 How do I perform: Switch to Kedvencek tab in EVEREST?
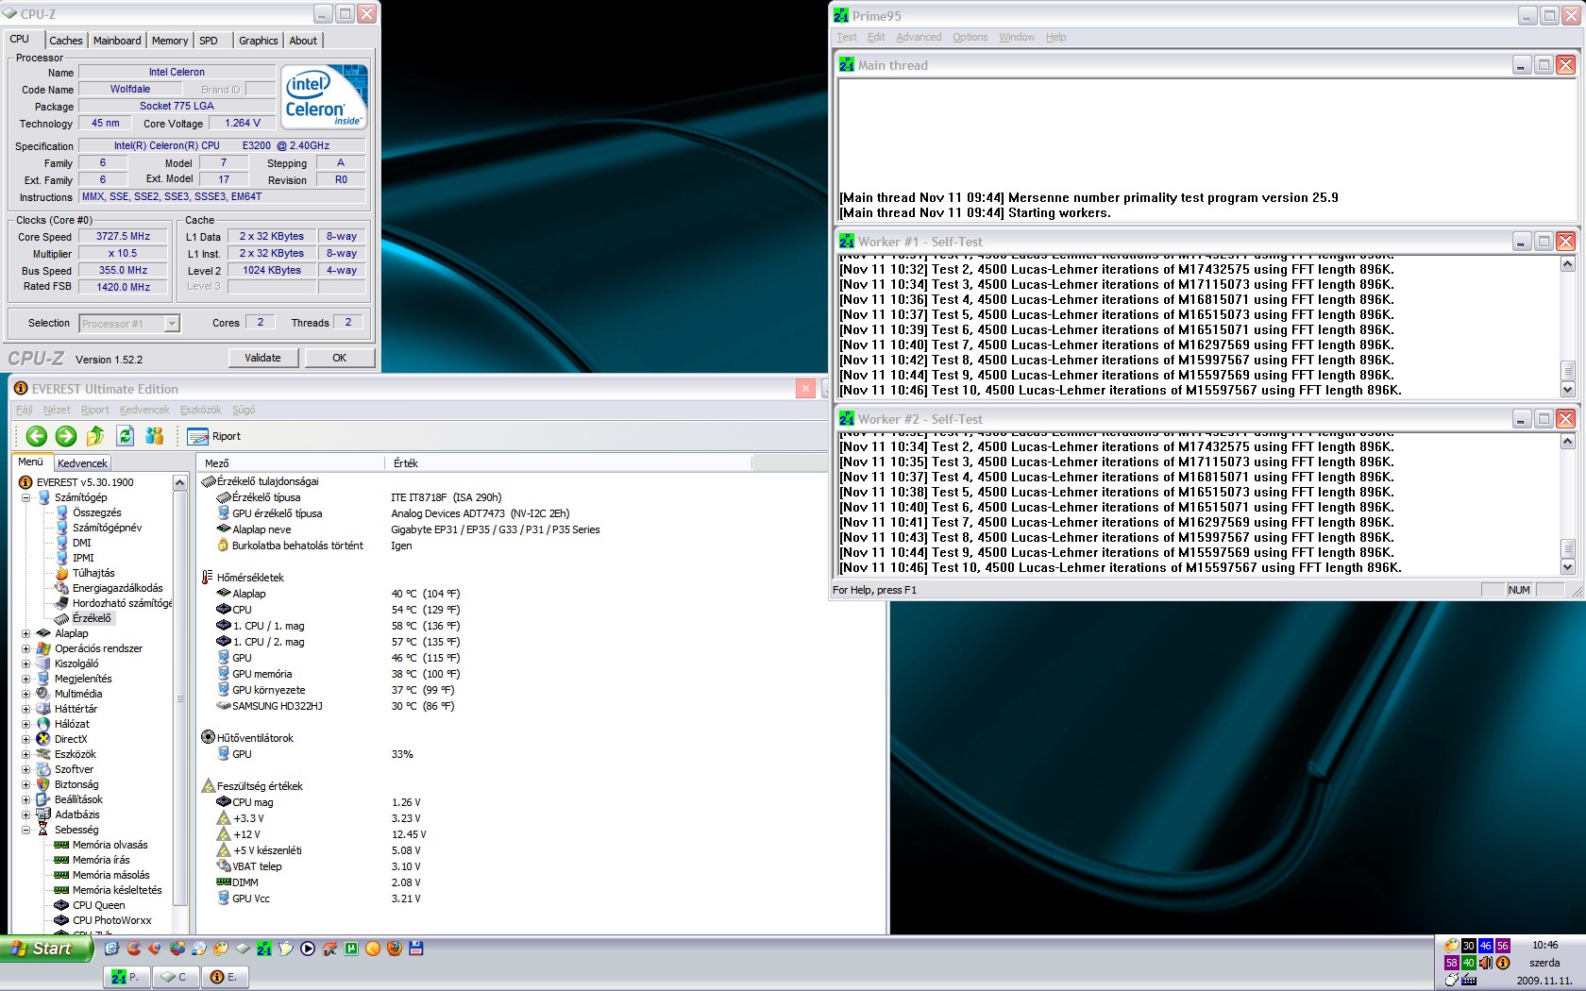(82, 463)
